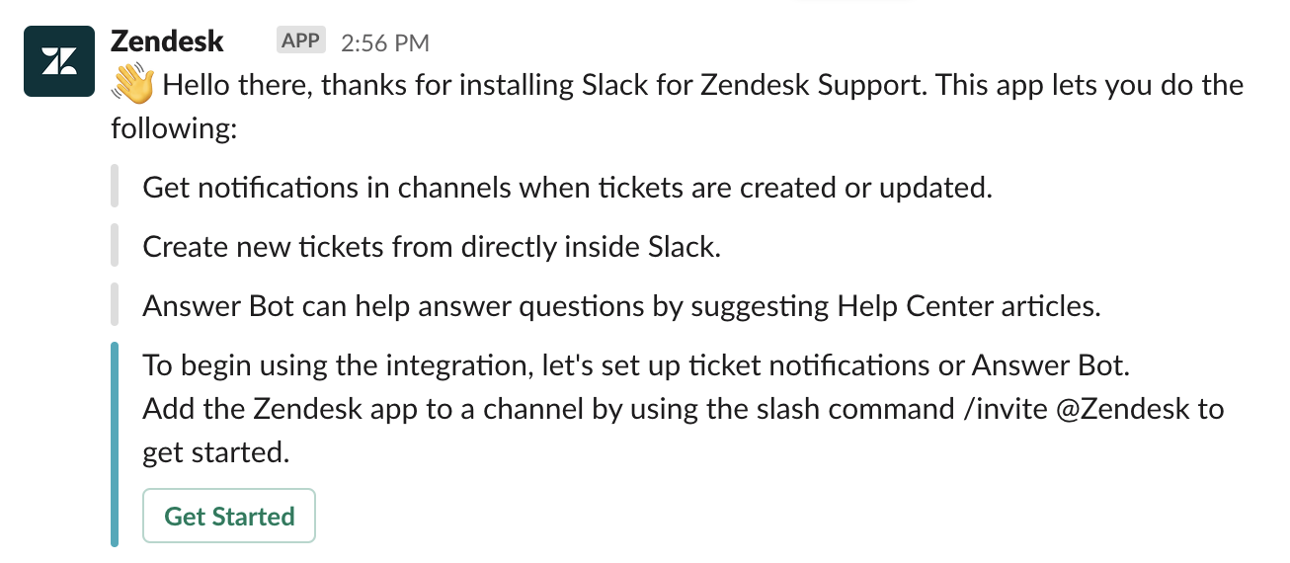Click the word "following:" in the message

click(x=174, y=129)
